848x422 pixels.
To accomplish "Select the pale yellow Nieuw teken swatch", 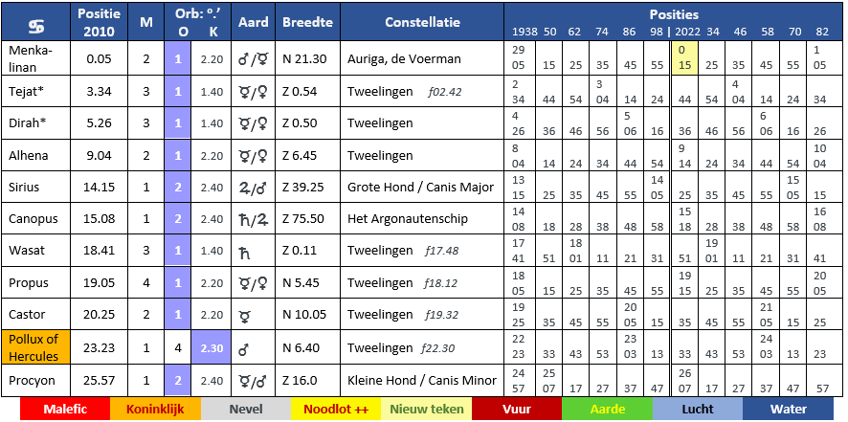I will click(426, 409).
